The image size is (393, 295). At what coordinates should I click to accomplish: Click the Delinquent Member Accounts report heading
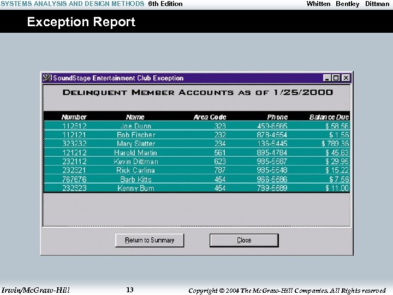point(198,92)
